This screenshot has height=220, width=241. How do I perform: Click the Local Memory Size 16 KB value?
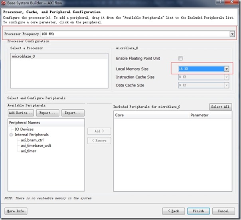point(201,69)
